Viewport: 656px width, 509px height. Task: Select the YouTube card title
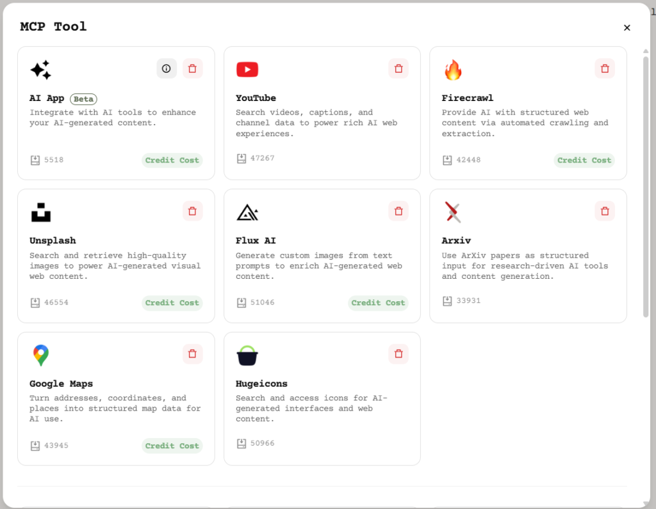point(256,98)
